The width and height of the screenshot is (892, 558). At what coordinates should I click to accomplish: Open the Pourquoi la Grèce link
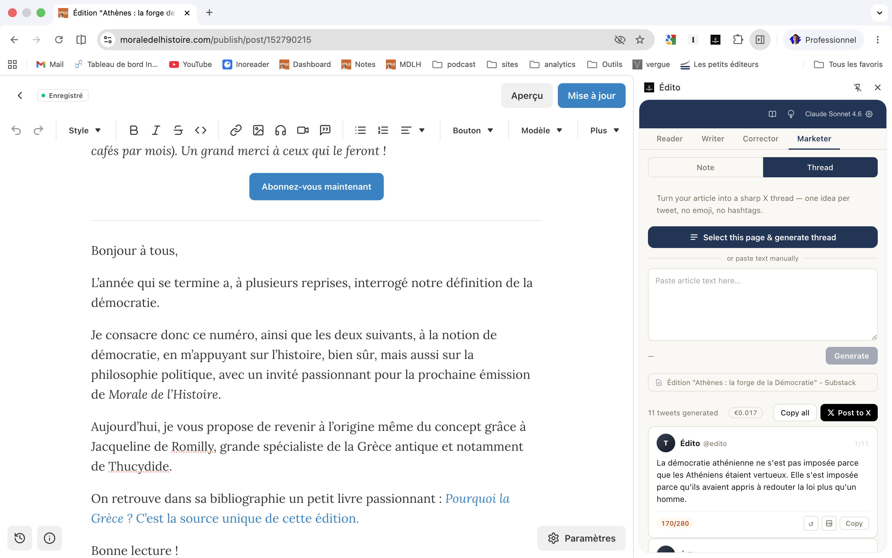(x=477, y=498)
